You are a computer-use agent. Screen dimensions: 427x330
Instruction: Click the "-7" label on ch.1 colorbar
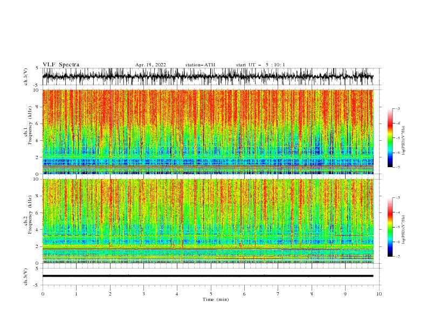point(398,167)
